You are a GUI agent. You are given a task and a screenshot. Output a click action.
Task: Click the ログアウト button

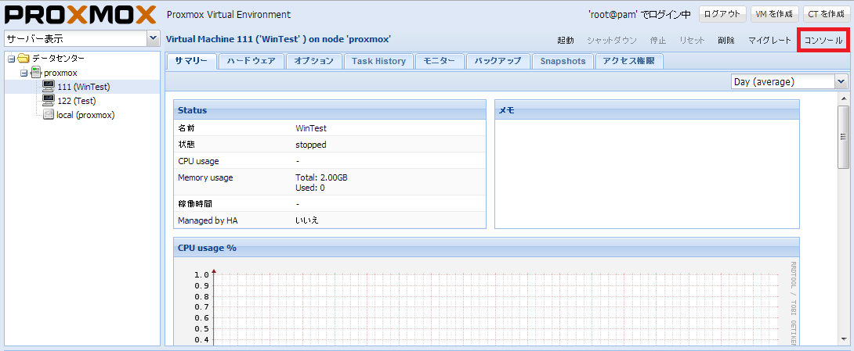pos(722,14)
